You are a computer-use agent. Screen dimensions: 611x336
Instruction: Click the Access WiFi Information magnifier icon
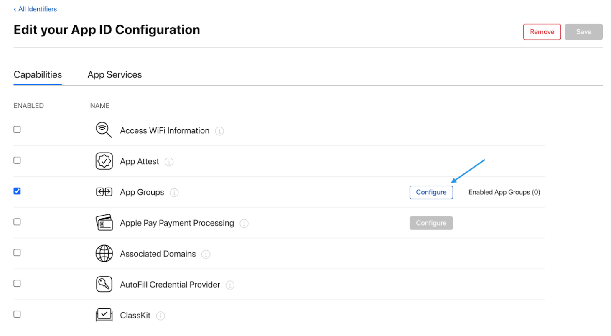pyautogui.click(x=104, y=130)
